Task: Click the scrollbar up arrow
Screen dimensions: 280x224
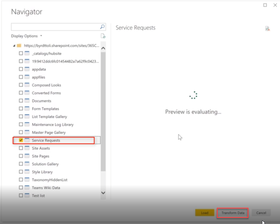Action: (103, 48)
